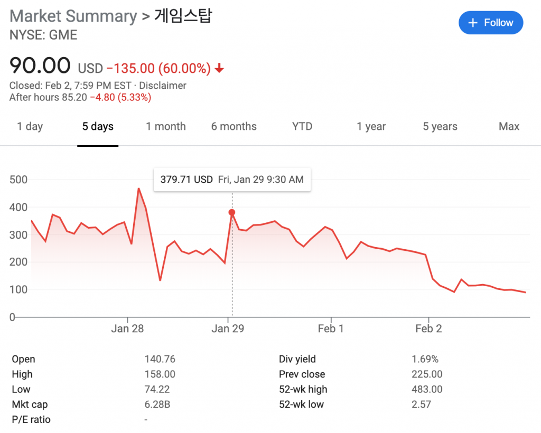541x433 pixels.
Task: Show the 6 months chart
Action: coord(234,127)
